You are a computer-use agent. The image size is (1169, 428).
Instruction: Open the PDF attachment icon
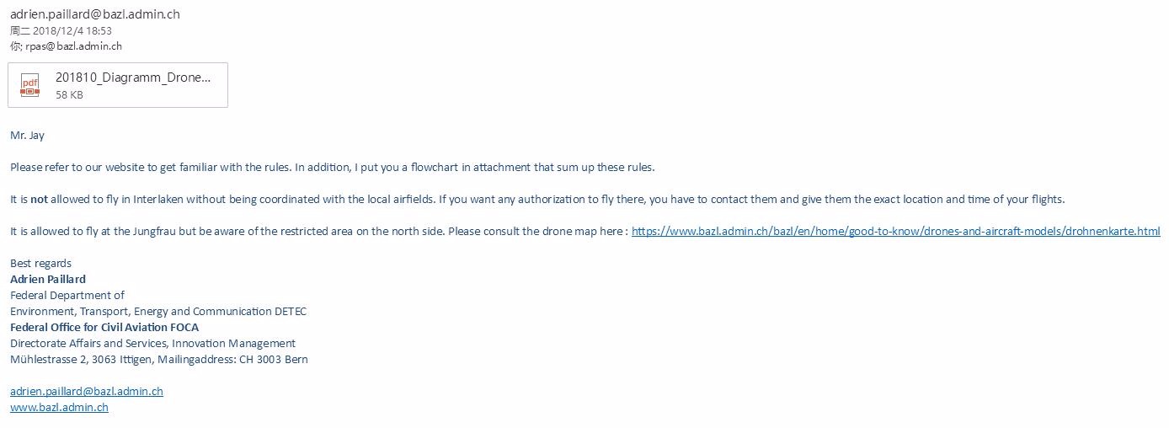[30, 85]
